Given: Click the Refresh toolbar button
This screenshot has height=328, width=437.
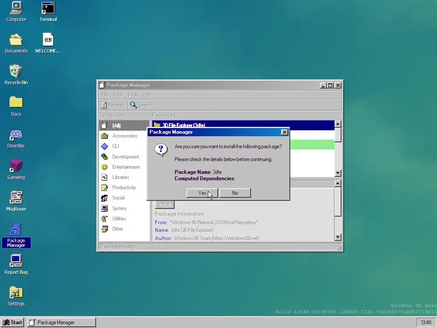Looking at the screenshot, I should 113,105.
